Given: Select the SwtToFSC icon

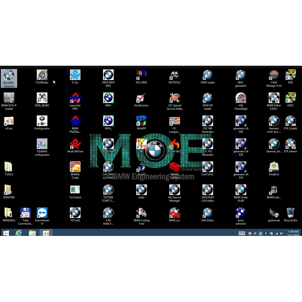Looking at the screenshot, I should click(x=207, y=169).
